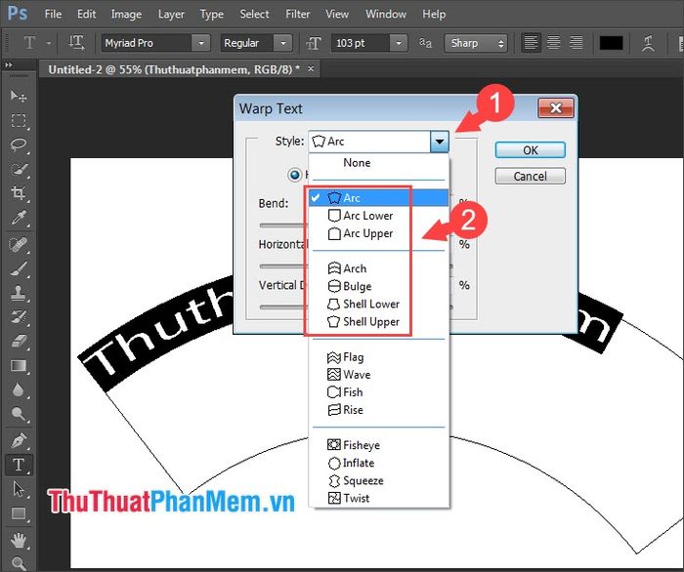Open the Help menu

click(434, 14)
